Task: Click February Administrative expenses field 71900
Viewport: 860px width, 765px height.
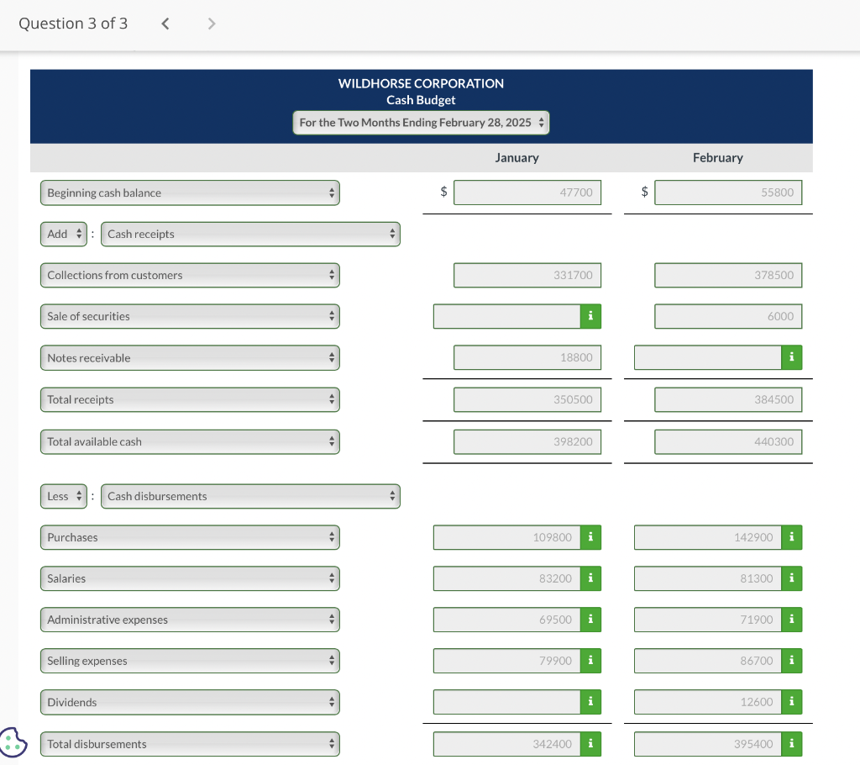Action: [x=707, y=620]
